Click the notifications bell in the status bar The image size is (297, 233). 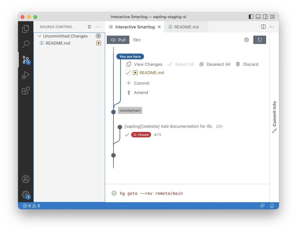pos(272,205)
